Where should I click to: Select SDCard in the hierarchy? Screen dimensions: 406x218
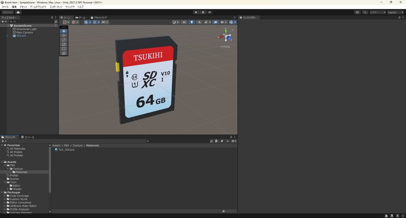pos(21,36)
